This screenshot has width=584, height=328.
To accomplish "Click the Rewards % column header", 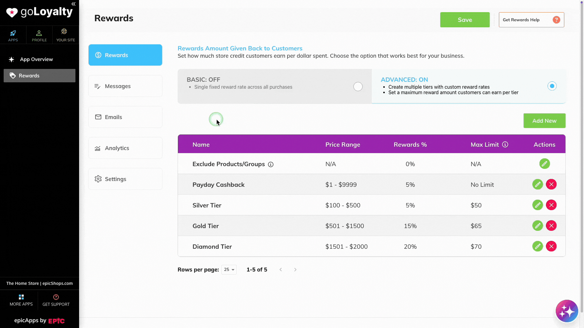I will [410, 145].
